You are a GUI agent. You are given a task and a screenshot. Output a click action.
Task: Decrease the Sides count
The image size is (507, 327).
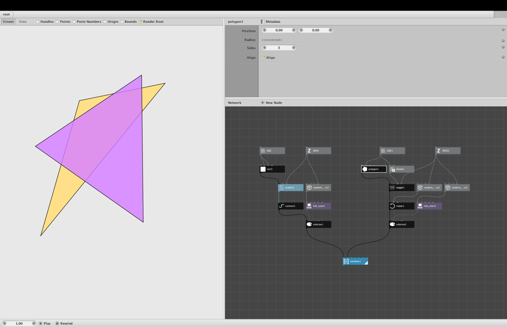click(x=265, y=48)
